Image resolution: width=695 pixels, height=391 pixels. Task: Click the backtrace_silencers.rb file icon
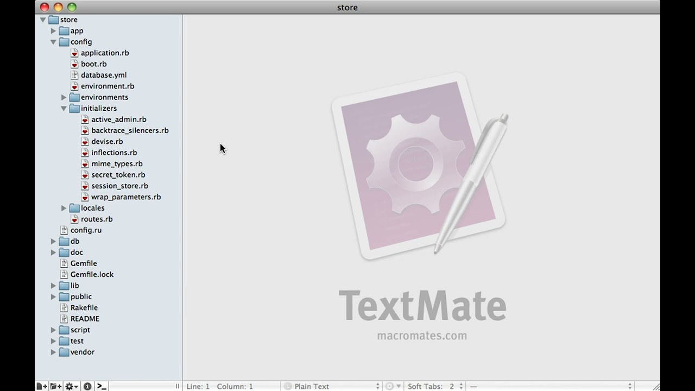(85, 130)
